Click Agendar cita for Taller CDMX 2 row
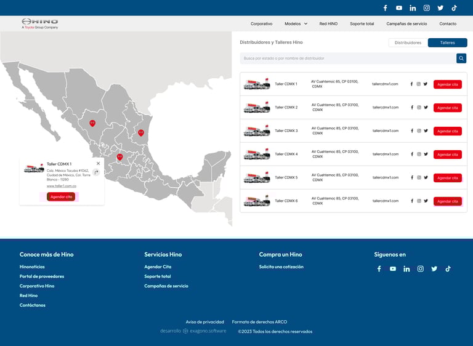Screen dimensions: 473x346 click(x=447, y=108)
